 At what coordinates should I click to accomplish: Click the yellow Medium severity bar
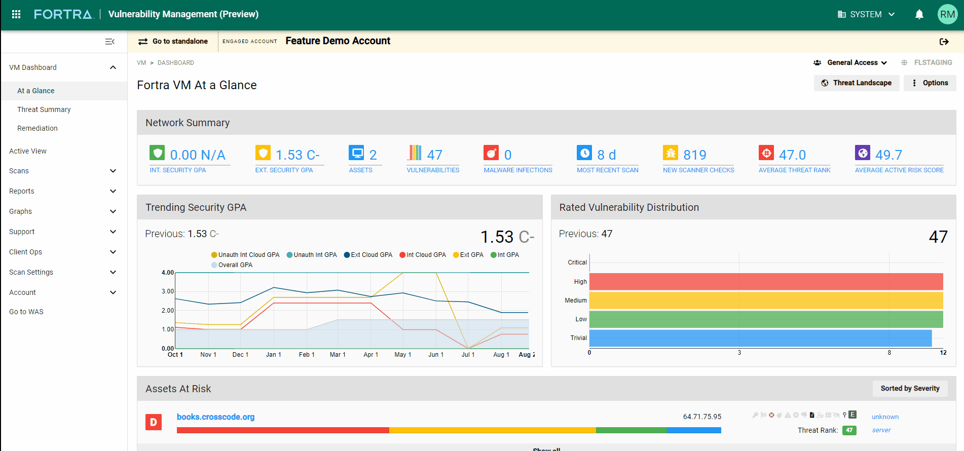click(x=766, y=300)
